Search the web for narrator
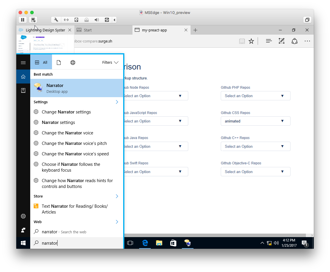330x272 pixels. coord(77,232)
